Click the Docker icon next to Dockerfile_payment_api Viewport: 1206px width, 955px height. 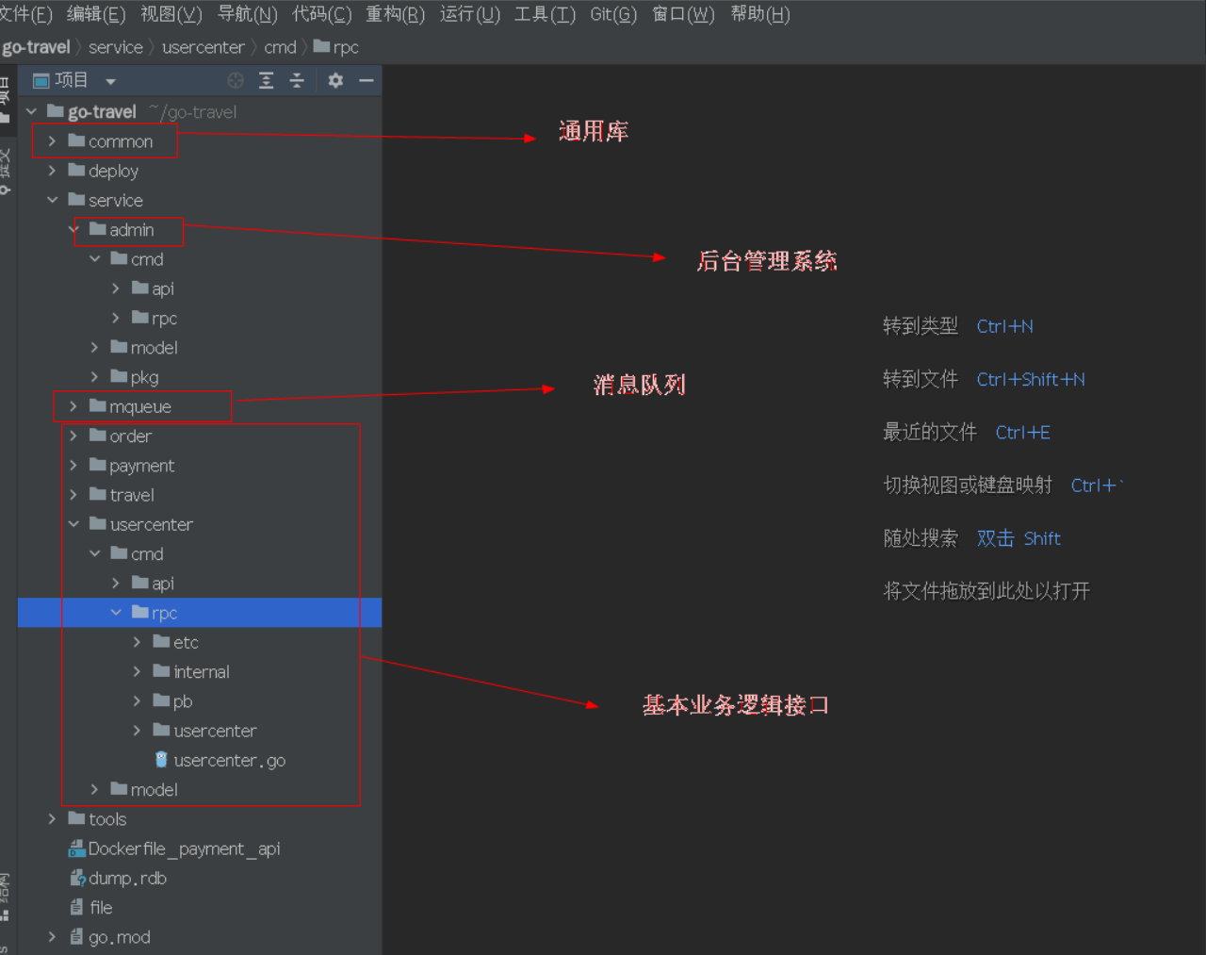click(x=77, y=848)
